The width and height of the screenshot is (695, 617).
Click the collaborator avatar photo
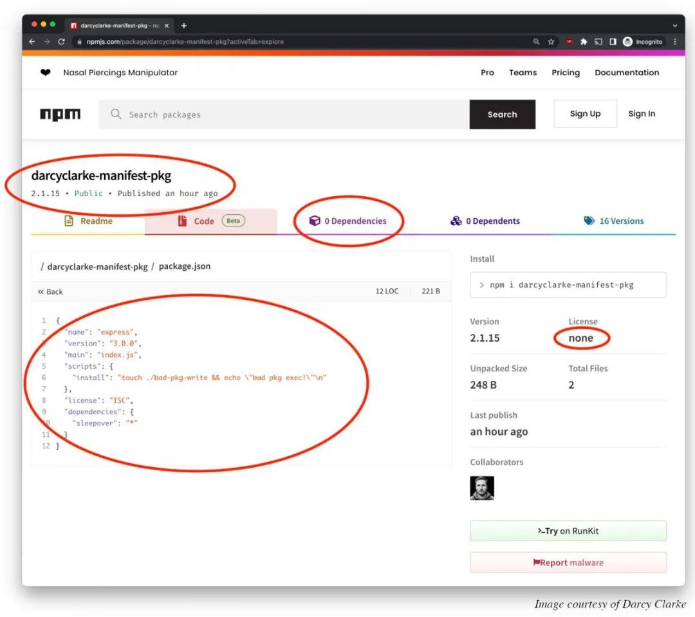[482, 488]
